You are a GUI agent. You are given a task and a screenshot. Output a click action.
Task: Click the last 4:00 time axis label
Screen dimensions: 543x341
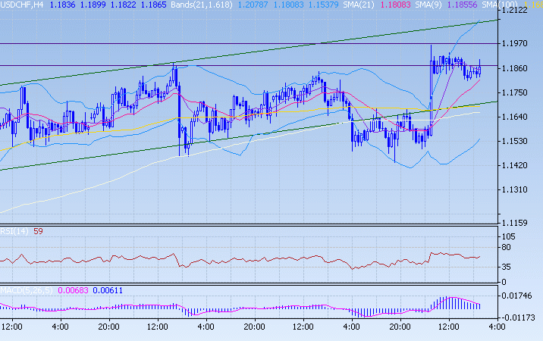(x=497, y=327)
